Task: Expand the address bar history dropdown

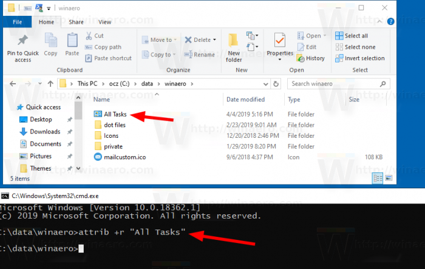Action: [x=266, y=84]
